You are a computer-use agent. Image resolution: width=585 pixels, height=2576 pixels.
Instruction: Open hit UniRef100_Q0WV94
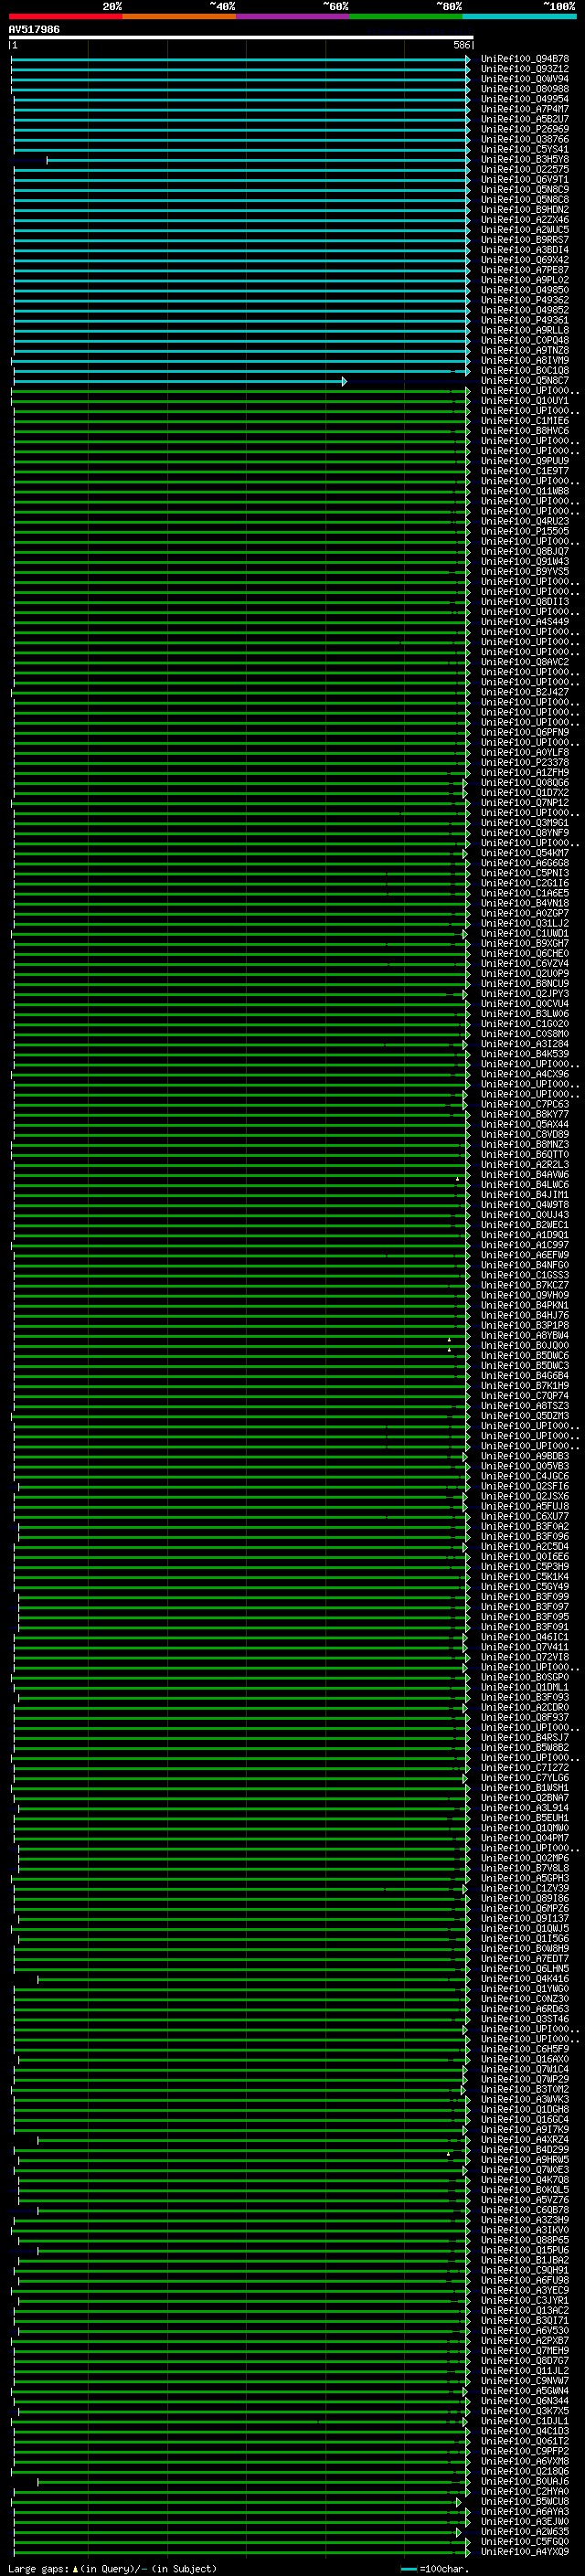pos(524,79)
